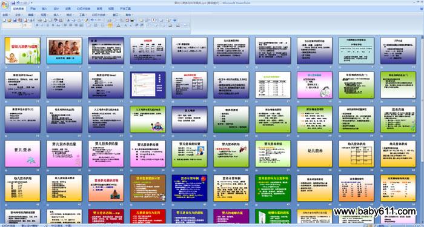Click Save icon in quick access toolbar
Image resolution: width=424 pixels, height=227 pixels.
(13, 2)
